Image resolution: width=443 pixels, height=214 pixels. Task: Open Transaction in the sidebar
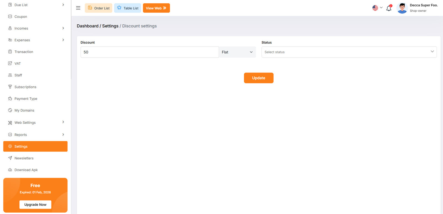24,52
